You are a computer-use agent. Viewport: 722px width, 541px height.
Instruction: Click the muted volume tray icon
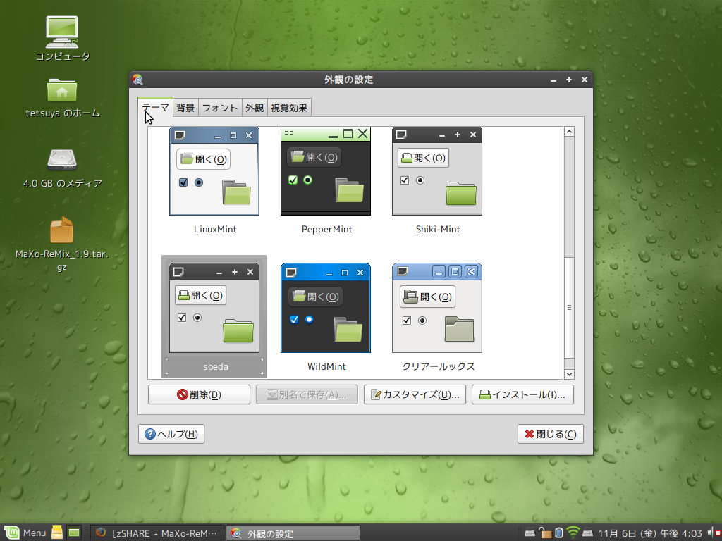(714, 533)
